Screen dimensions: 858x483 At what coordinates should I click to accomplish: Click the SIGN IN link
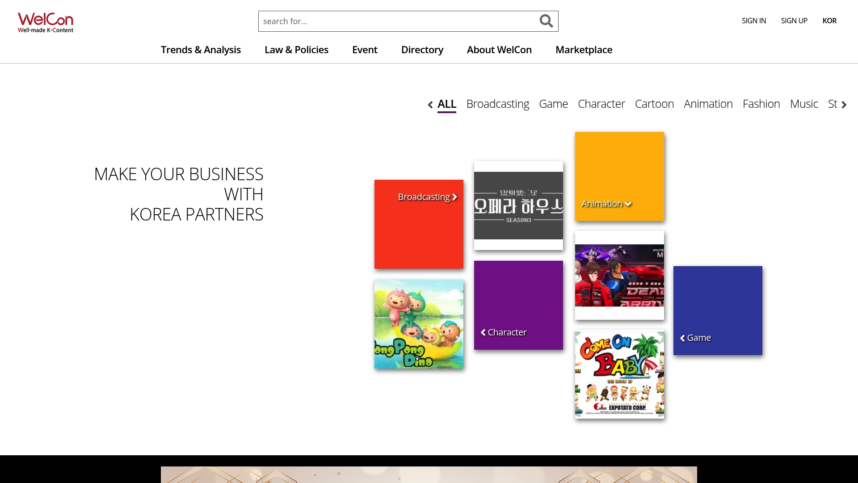click(753, 21)
